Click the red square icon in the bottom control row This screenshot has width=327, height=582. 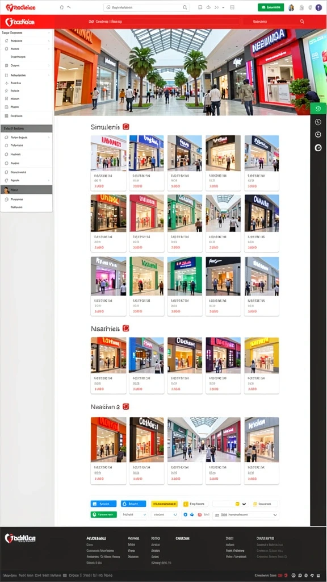(199, 515)
